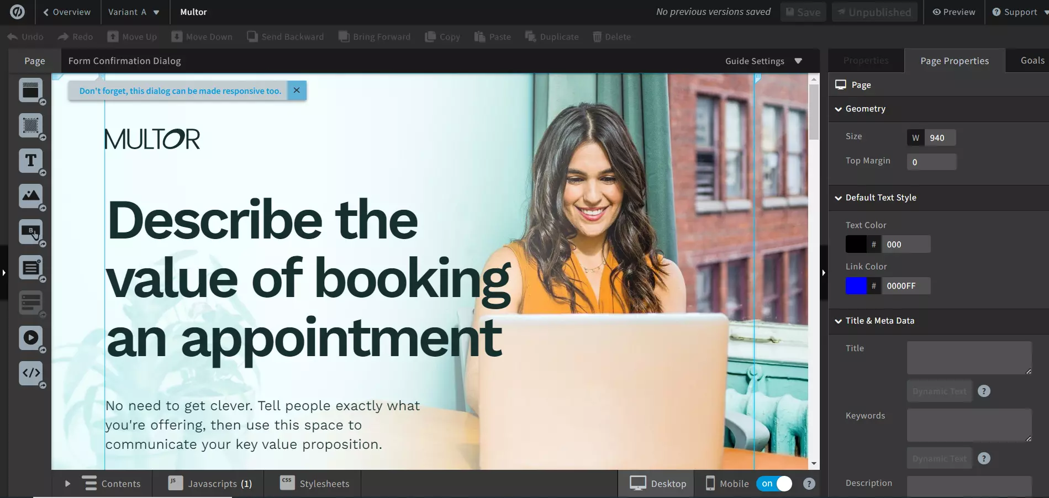Open the Variant A dropdown
Viewport: 1049px width, 498px height.
(134, 12)
